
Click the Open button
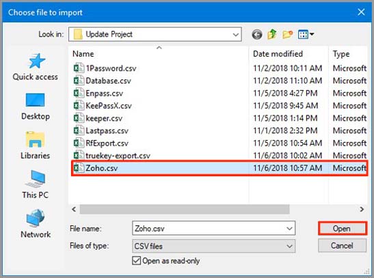click(343, 229)
